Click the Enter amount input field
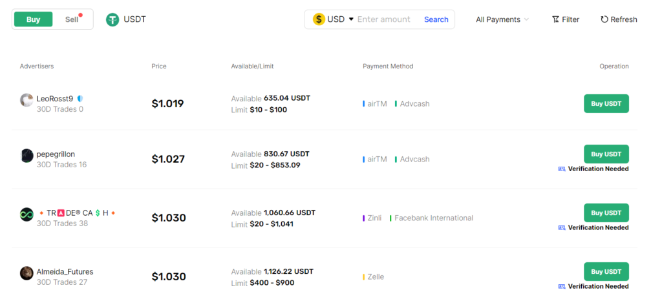The width and height of the screenshot is (662, 301). [386, 19]
